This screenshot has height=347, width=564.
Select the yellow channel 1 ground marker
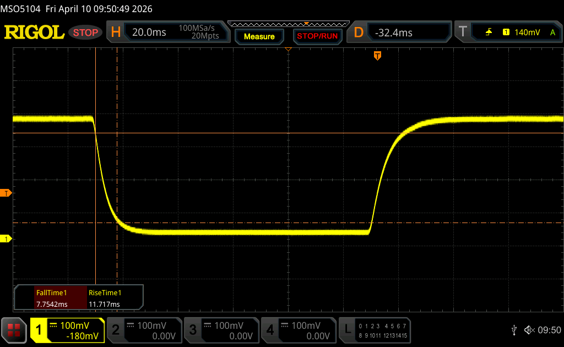(7, 238)
